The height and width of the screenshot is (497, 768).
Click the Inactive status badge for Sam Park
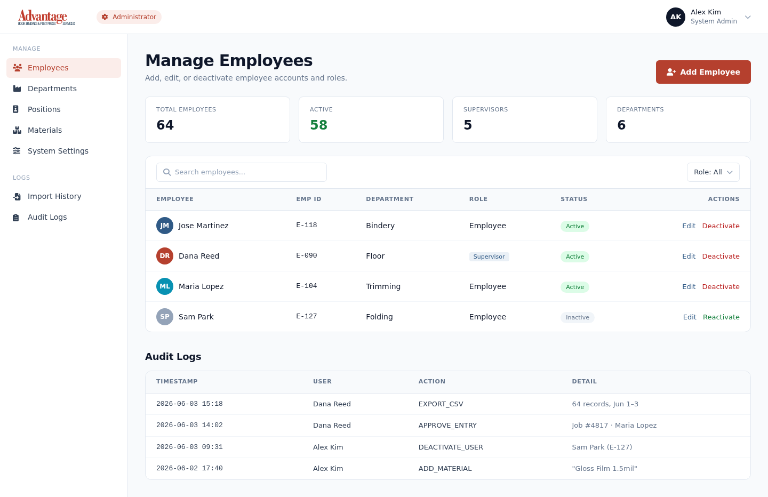click(578, 317)
